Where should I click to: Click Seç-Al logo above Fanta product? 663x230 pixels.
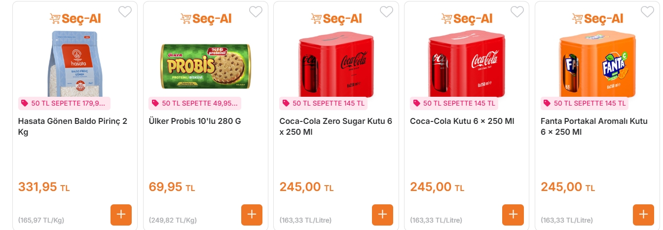coord(597,19)
